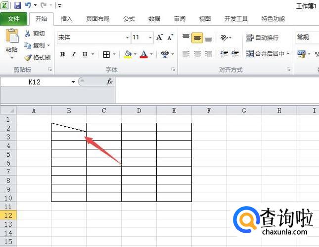Screen dimensions: 319x247
Task: Click the Undo arrow icon
Action: (28, 5)
